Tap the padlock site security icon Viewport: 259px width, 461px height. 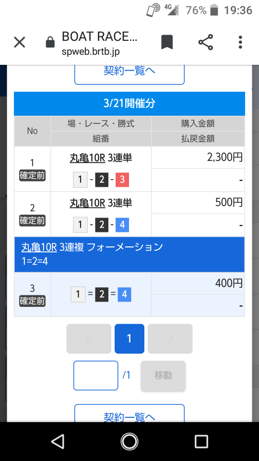tap(50, 42)
